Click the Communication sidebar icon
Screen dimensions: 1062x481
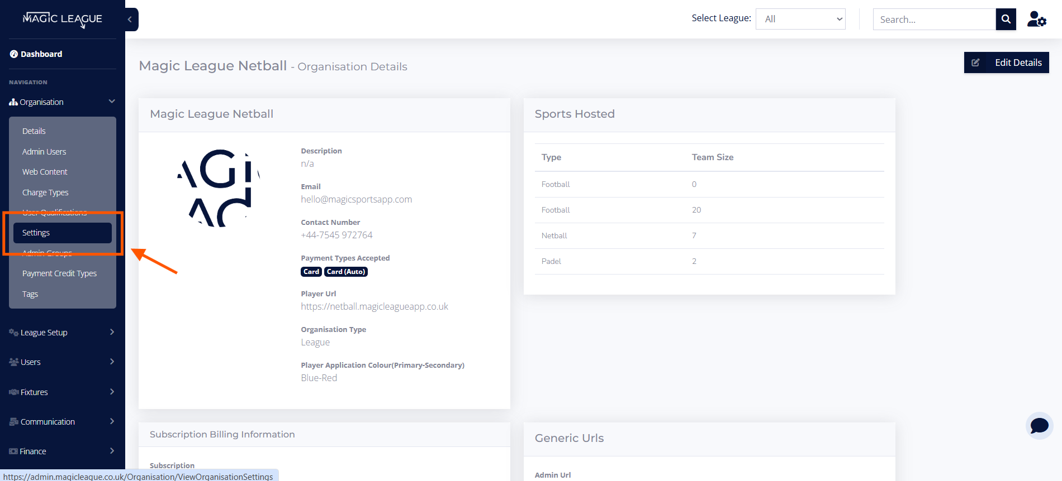pos(13,422)
